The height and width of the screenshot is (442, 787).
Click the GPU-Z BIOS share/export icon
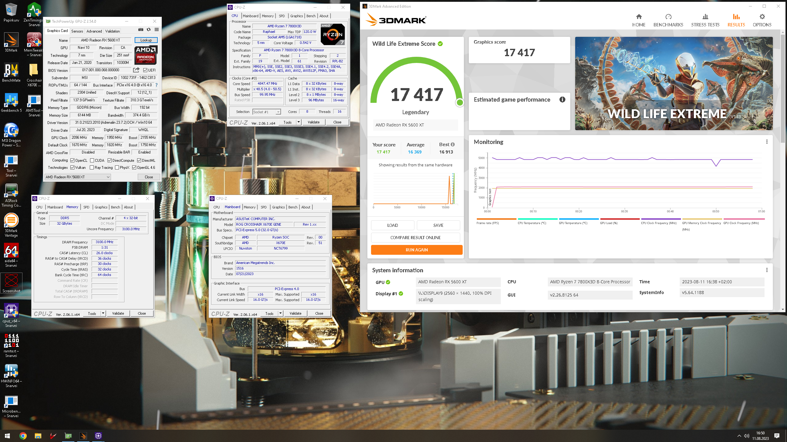136,70
